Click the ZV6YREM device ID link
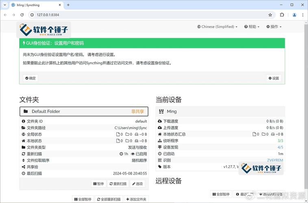308x203 pixels. point(275,160)
